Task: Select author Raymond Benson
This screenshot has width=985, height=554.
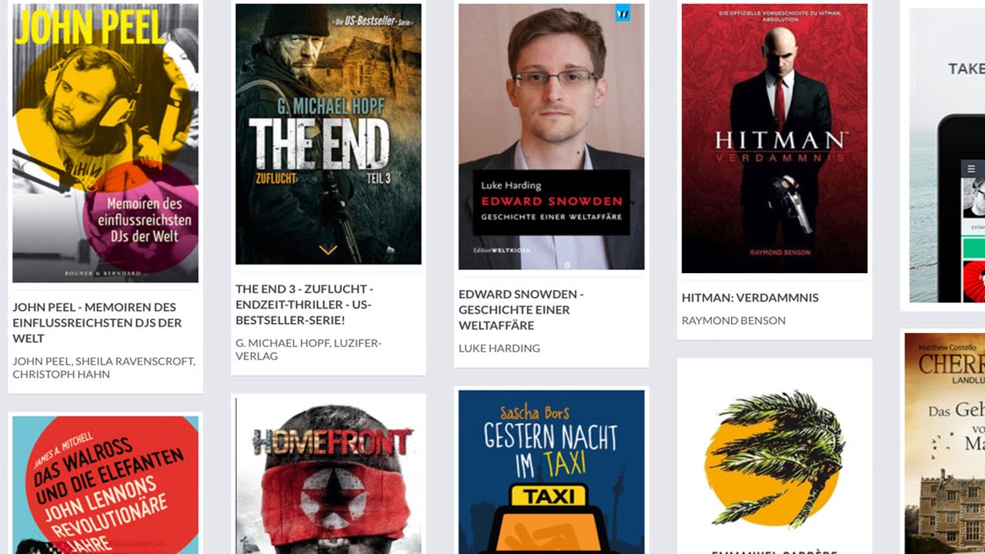Action: (x=733, y=320)
